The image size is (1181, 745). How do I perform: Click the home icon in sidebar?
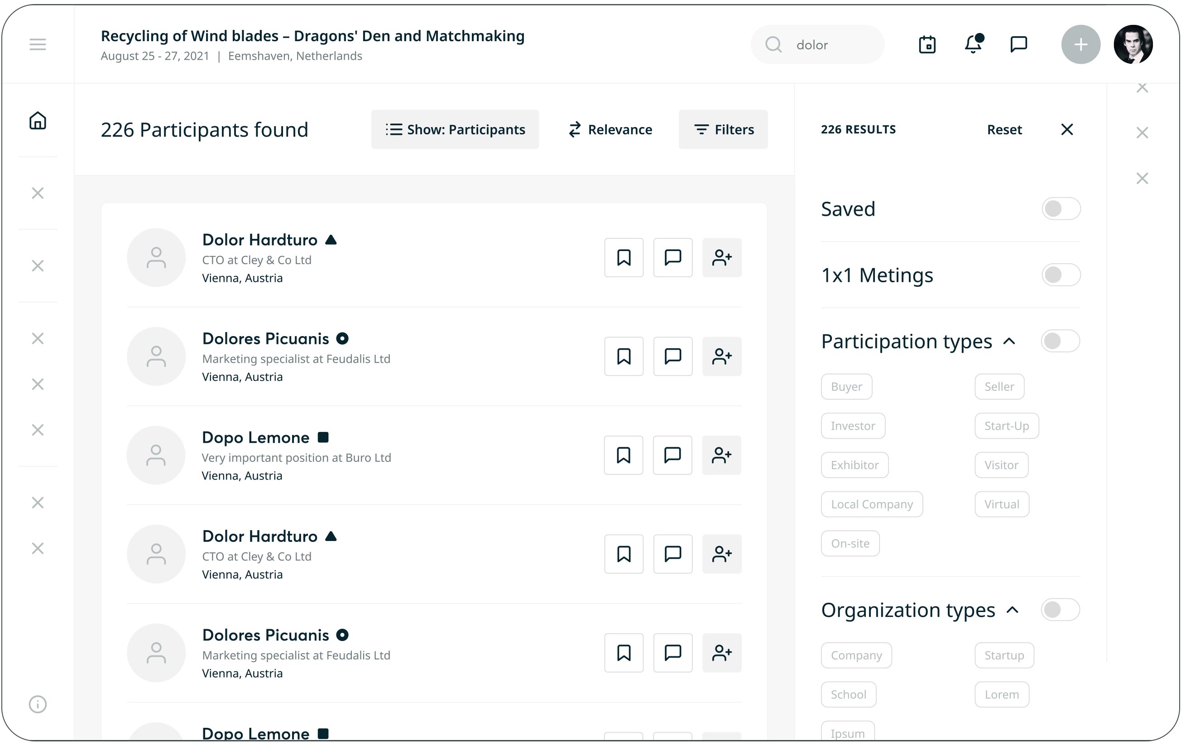tap(38, 120)
